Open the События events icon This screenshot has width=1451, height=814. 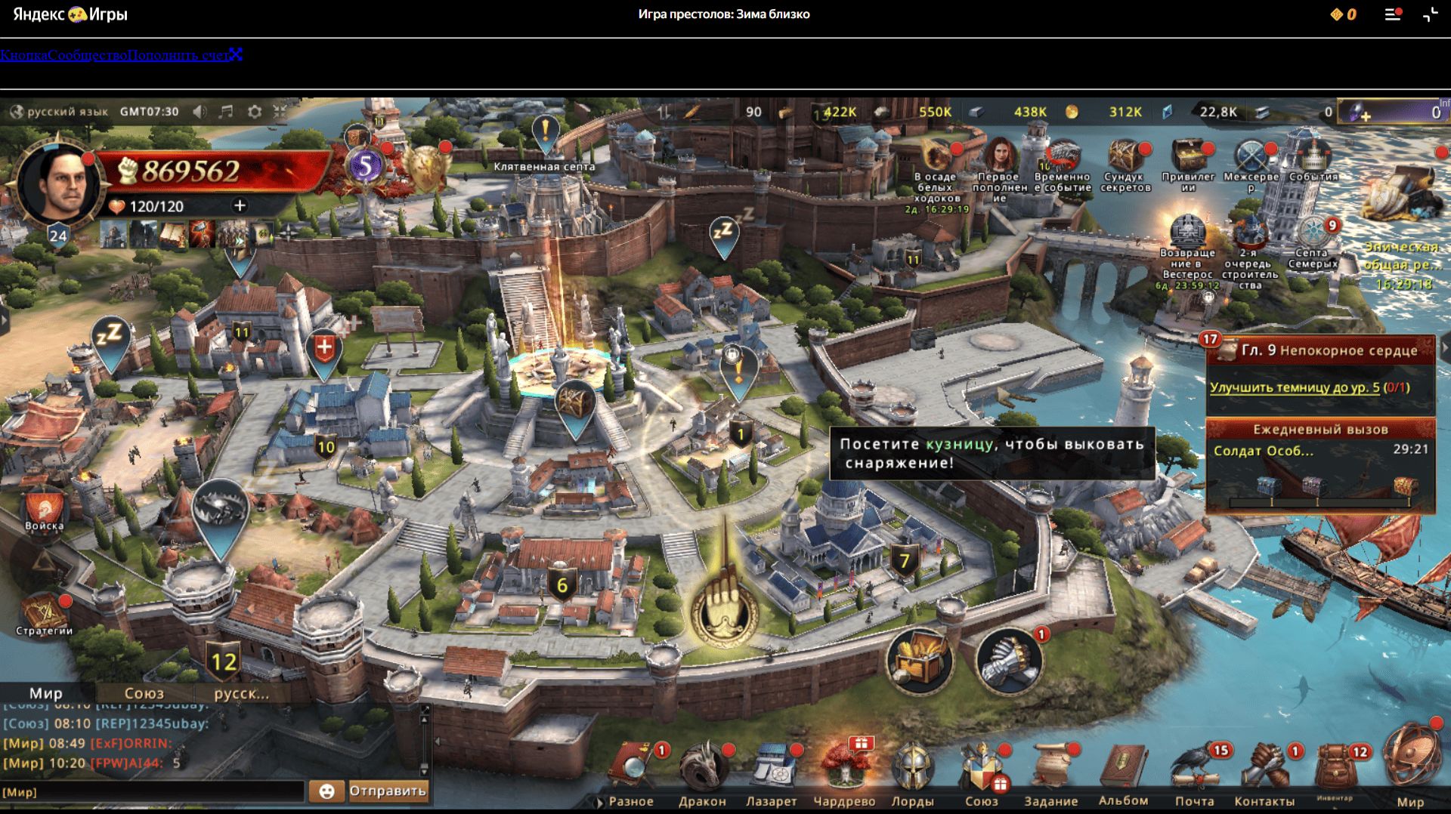tap(1313, 154)
